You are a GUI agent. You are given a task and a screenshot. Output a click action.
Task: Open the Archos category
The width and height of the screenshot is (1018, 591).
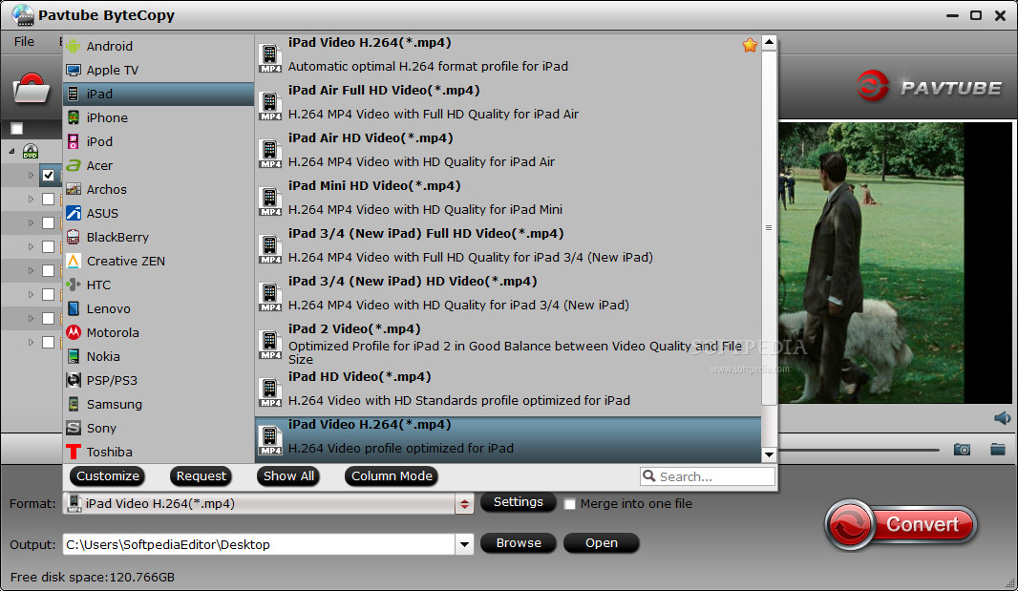tap(159, 190)
